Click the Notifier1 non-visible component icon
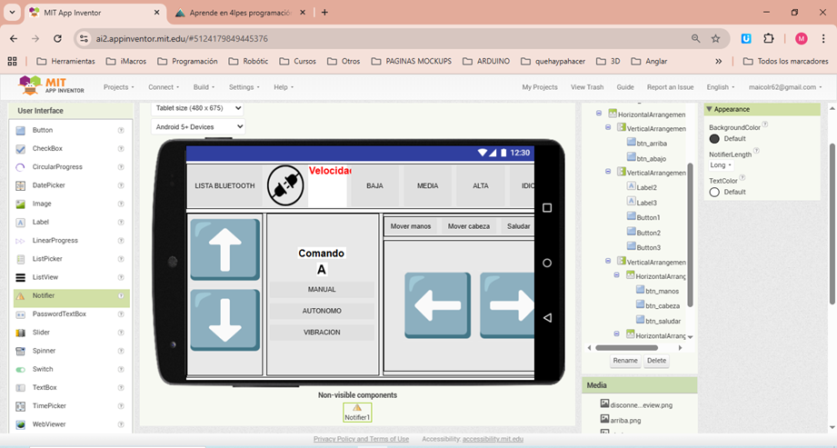This screenshot has width=837, height=448. (357, 412)
